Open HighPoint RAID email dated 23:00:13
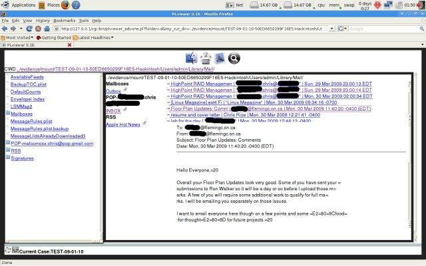This screenshot has width=426, height=266. click(271, 84)
